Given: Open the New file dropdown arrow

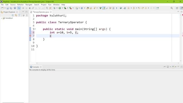Looking at the screenshot, I should click(5, 8).
